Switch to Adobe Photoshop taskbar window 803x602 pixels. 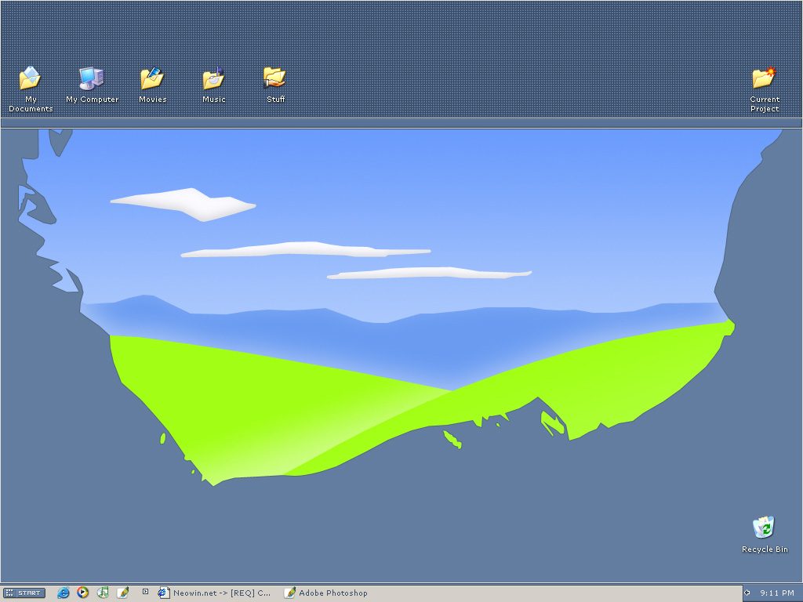(326, 593)
